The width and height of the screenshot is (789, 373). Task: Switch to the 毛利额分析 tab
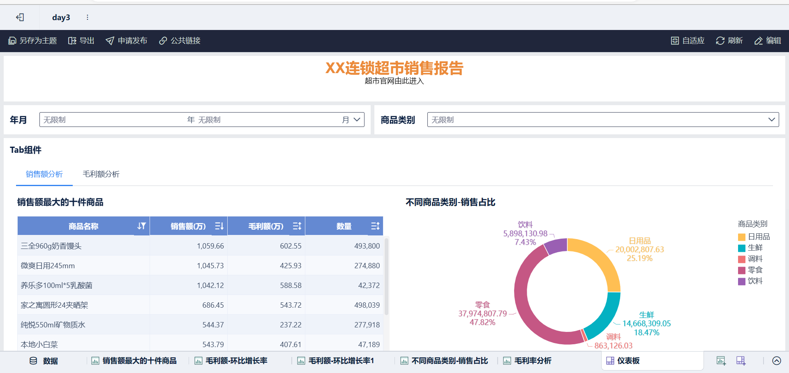pos(101,174)
